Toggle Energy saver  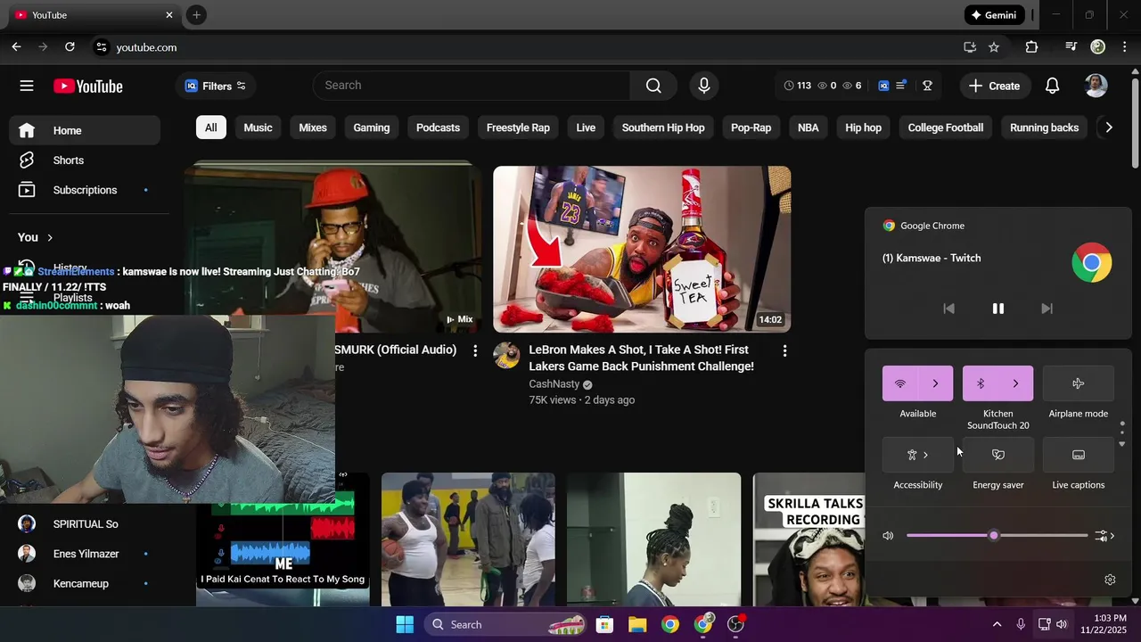(998, 455)
